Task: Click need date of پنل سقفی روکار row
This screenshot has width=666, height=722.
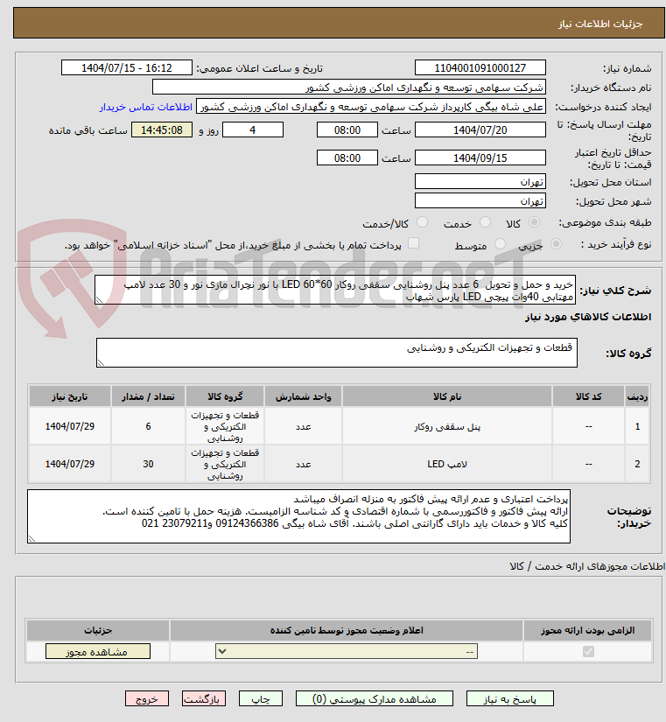Action: (69, 426)
